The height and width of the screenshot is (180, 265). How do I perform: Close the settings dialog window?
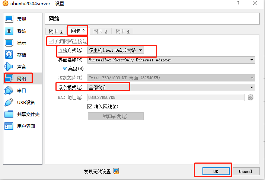255,3
